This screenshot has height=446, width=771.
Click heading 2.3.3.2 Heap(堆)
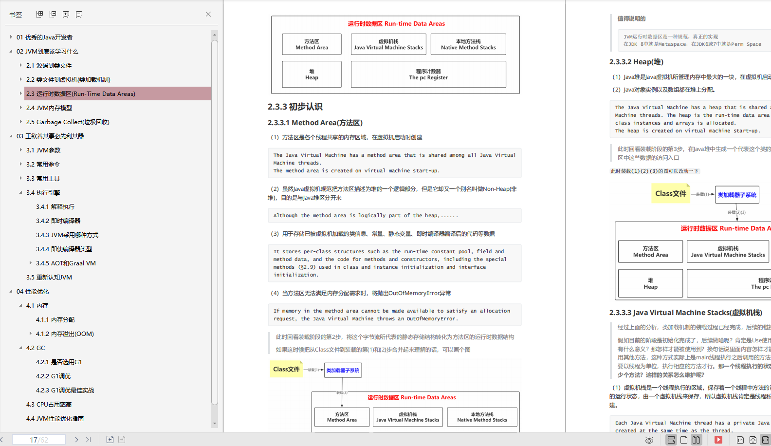(636, 62)
